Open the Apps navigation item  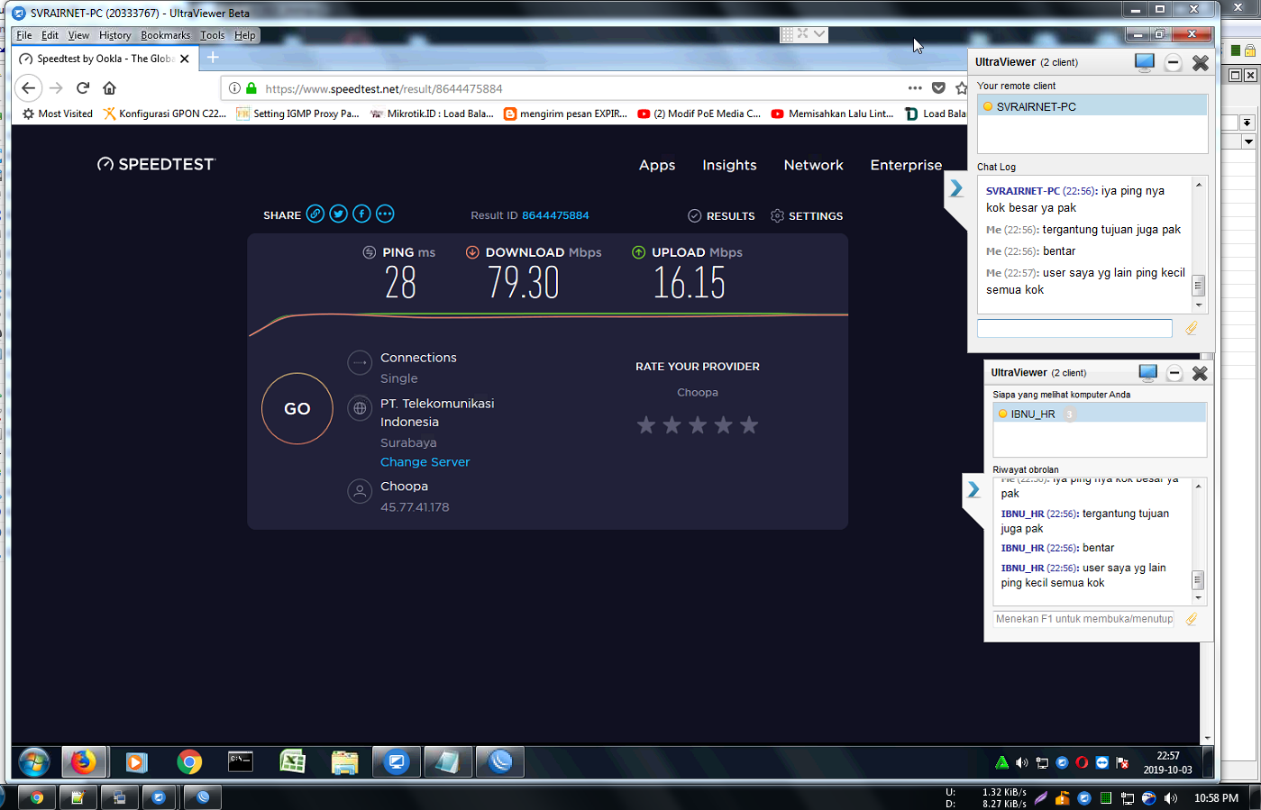point(657,165)
